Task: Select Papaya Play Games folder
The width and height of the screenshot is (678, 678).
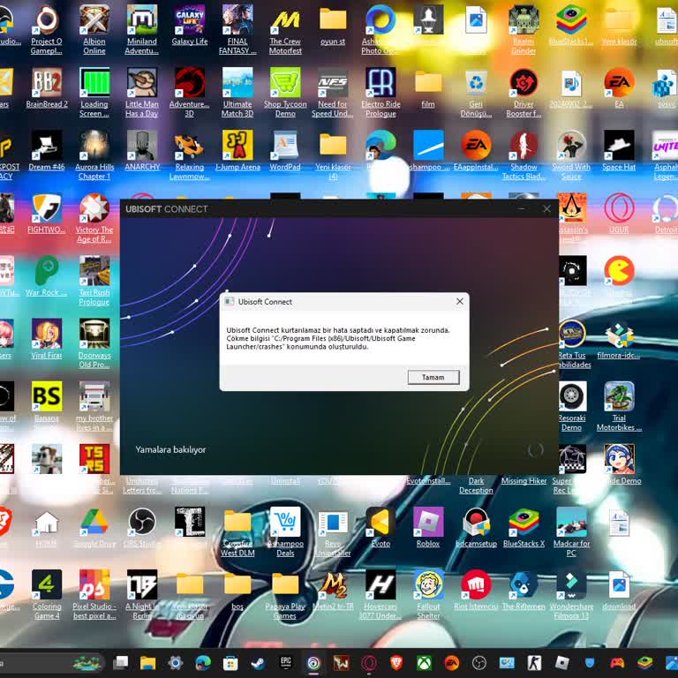Action: [285, 594]
